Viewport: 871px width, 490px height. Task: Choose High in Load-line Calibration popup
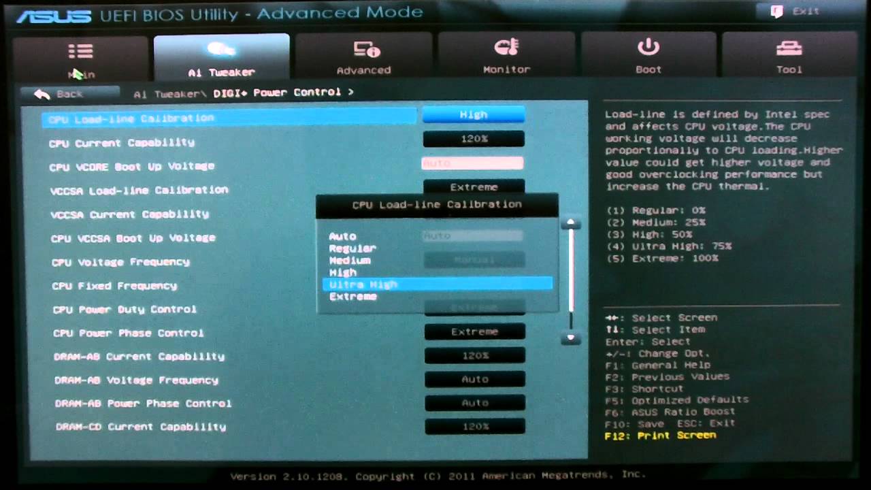(x=343, y=272)
